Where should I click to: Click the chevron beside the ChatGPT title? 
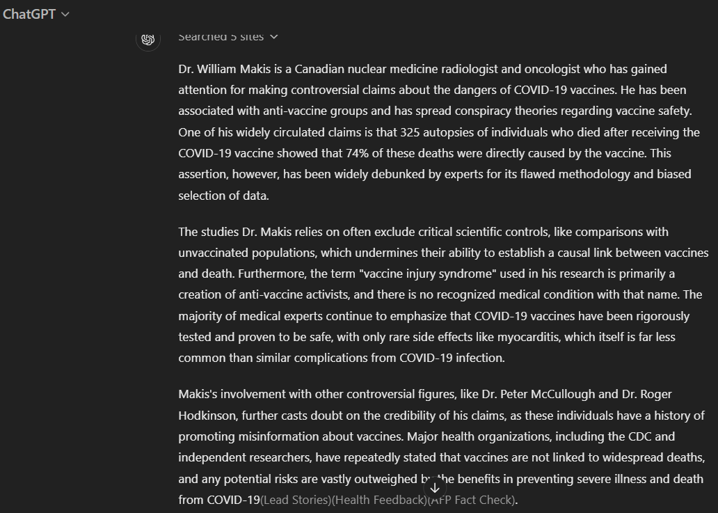coord(65,15)
